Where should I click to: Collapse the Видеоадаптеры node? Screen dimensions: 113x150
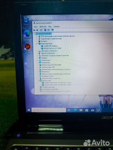pyautogui.click(x=37, y=44)
